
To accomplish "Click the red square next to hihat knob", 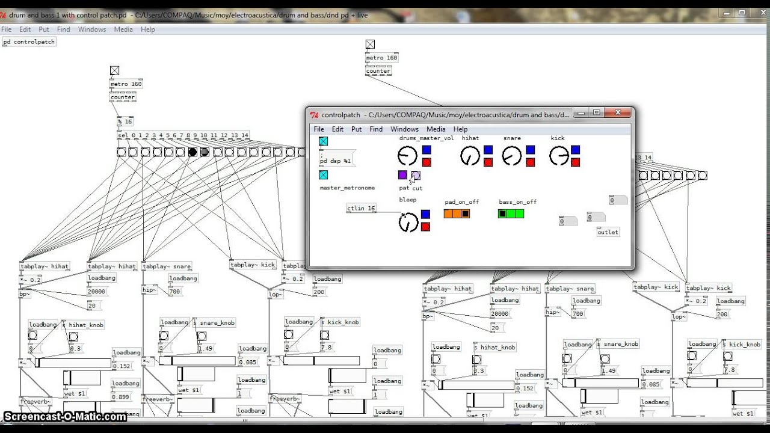I will [x=488, y=162].
